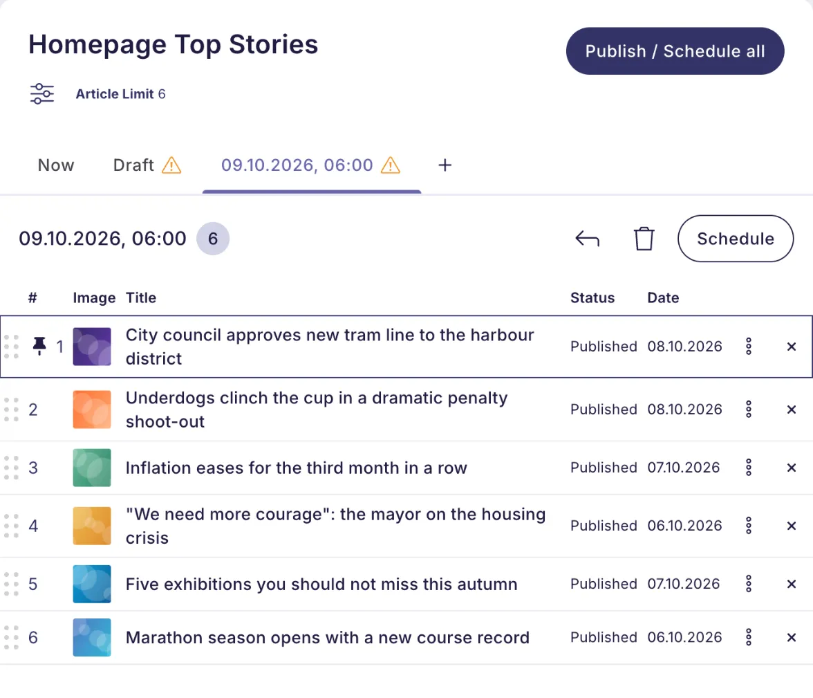The image size is (813, 698).
Task: Remove the Five exhibitions story
Action: [791, 585]
